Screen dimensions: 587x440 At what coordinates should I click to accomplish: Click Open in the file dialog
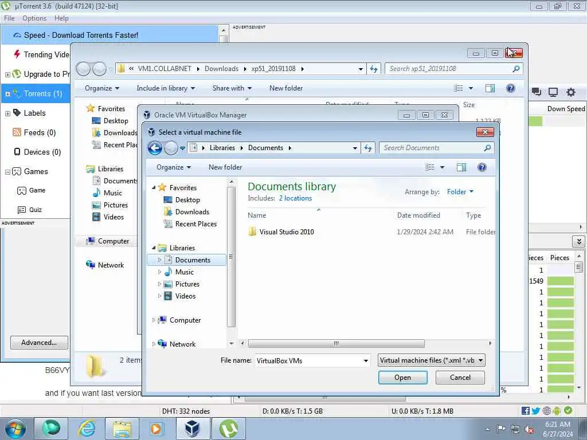tap(403, 378)
